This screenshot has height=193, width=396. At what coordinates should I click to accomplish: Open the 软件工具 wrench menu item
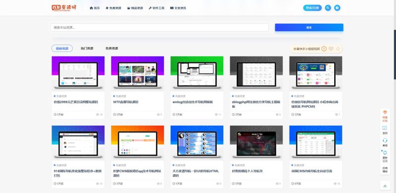tap(156, 8)
